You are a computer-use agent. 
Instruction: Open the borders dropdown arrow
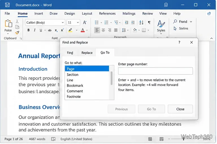148,30
